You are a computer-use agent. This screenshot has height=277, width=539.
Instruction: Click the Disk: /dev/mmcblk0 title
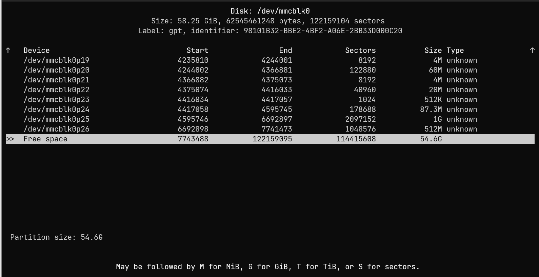coord(270,11)
